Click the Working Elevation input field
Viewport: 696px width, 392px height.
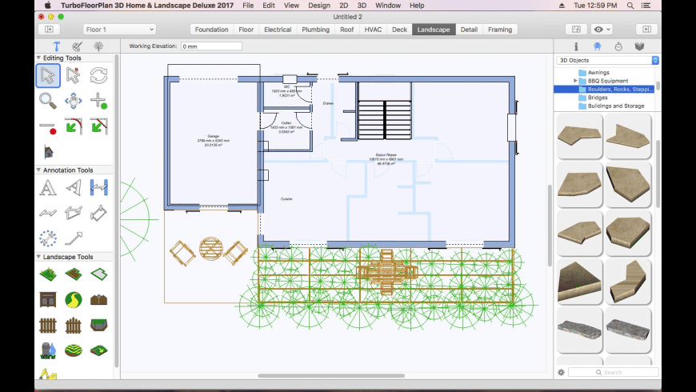210,46
